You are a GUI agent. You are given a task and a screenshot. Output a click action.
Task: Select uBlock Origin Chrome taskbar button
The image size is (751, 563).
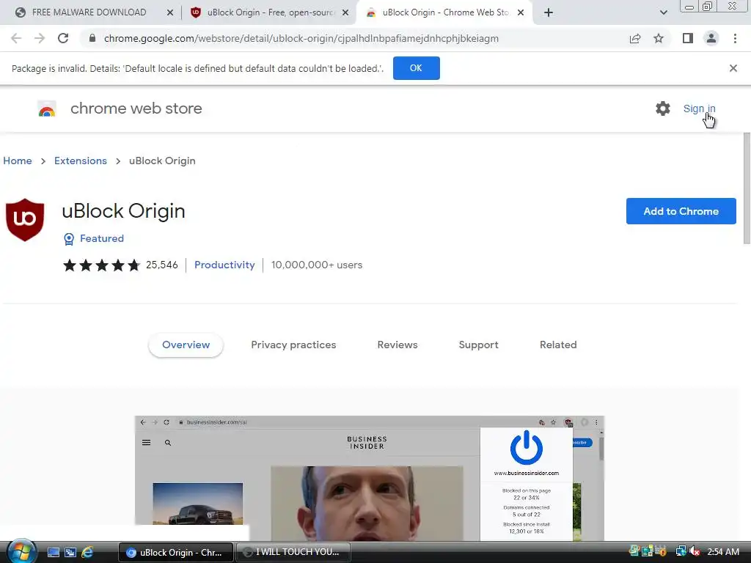[176, 553]
